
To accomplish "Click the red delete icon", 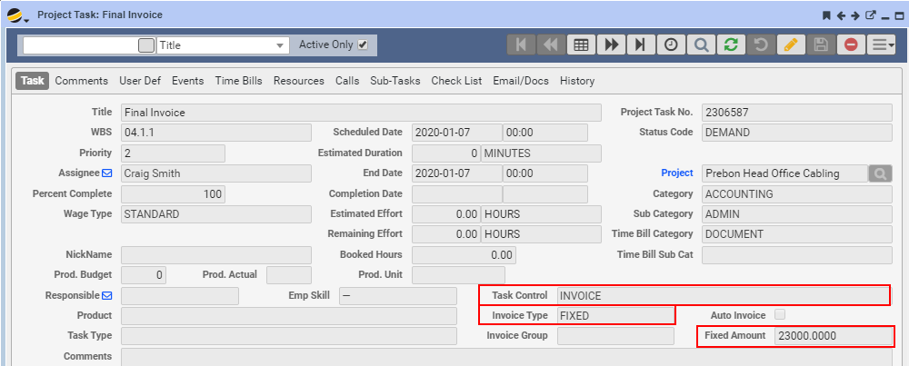I will click(851, 45).
